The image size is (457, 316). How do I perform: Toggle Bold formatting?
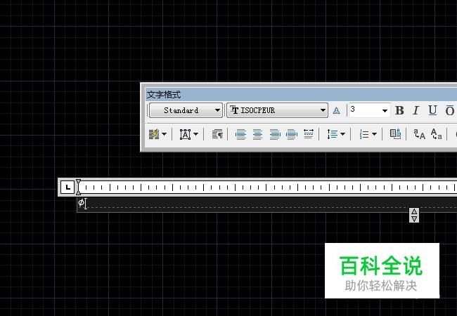coord(399,110)
